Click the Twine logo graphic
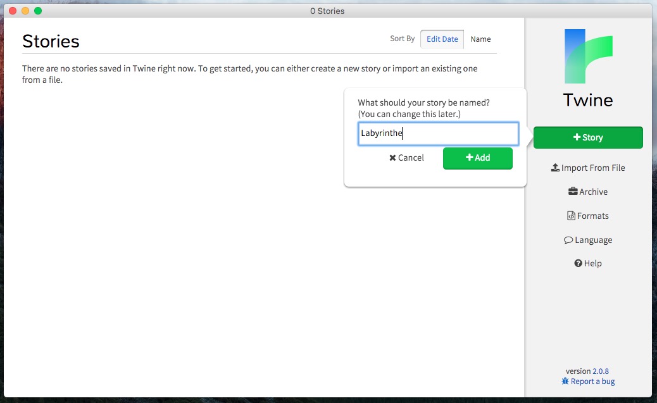The width and height of the screenshot is (657, 403). [x=588, y=56]
